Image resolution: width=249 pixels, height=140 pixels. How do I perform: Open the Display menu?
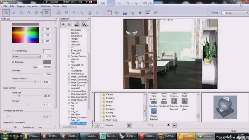coord(21,6)
